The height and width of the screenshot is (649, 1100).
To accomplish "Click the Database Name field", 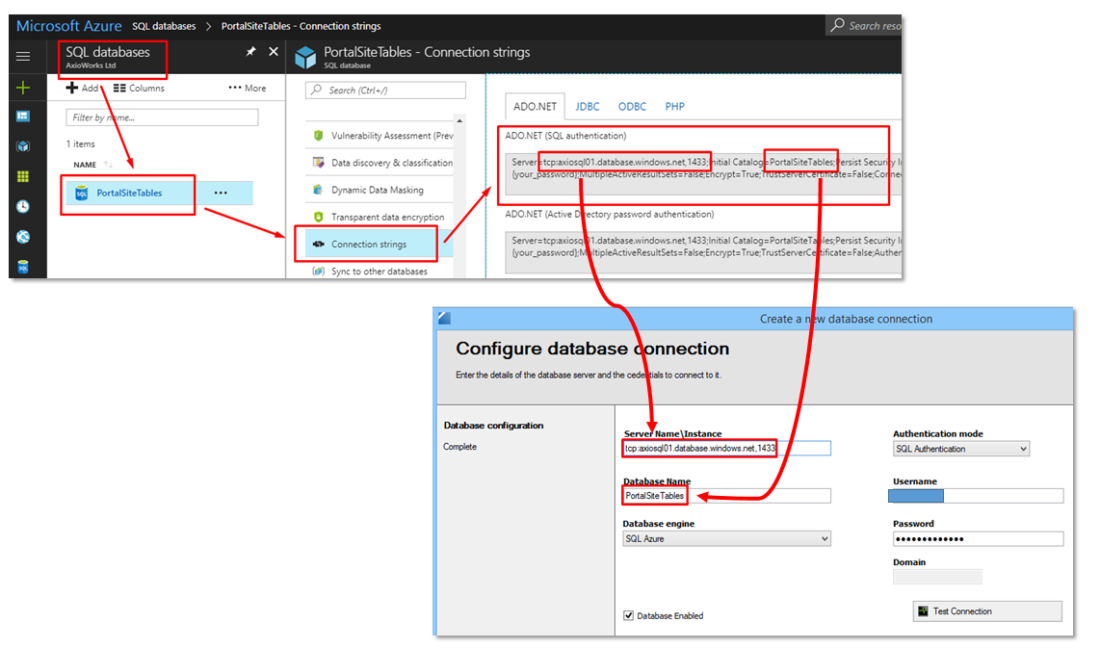I will pyautogui.click(x=727, y=496).
